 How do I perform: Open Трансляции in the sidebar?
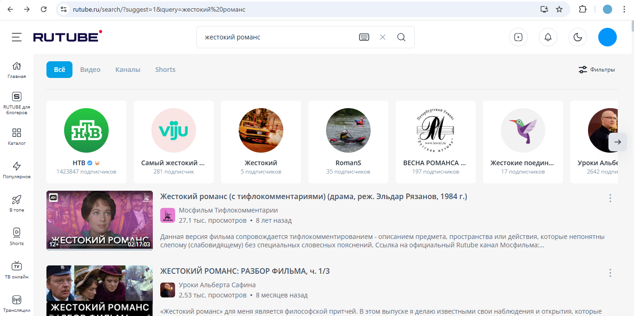click(17, 304)
